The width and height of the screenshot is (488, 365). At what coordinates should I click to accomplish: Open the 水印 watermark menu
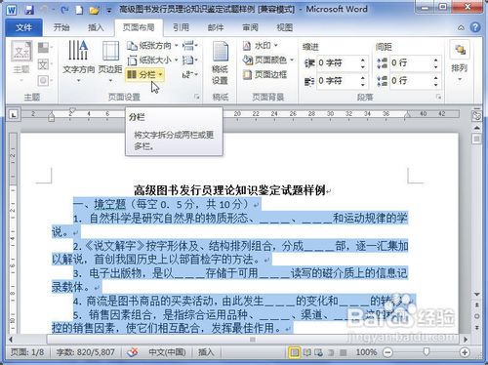coord(261,46)
